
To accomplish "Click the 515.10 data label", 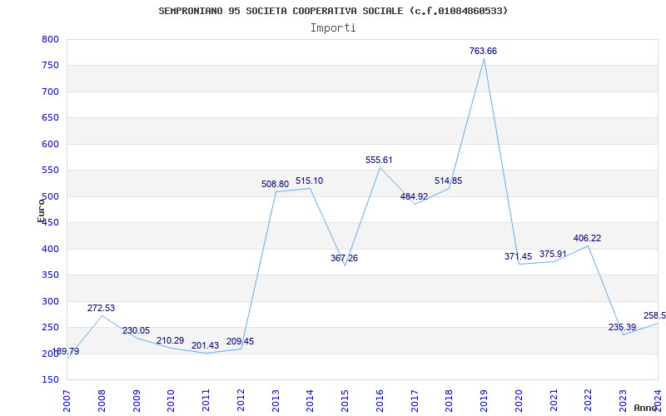I will pyautogui.click(x=309, y=181).
